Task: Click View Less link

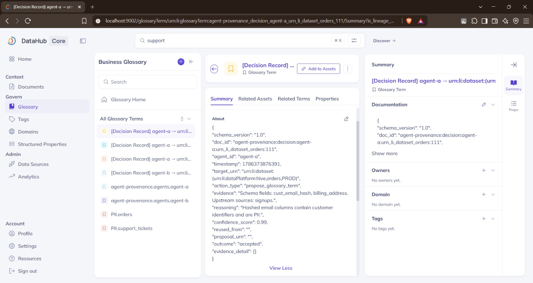Action: point(281,268)
